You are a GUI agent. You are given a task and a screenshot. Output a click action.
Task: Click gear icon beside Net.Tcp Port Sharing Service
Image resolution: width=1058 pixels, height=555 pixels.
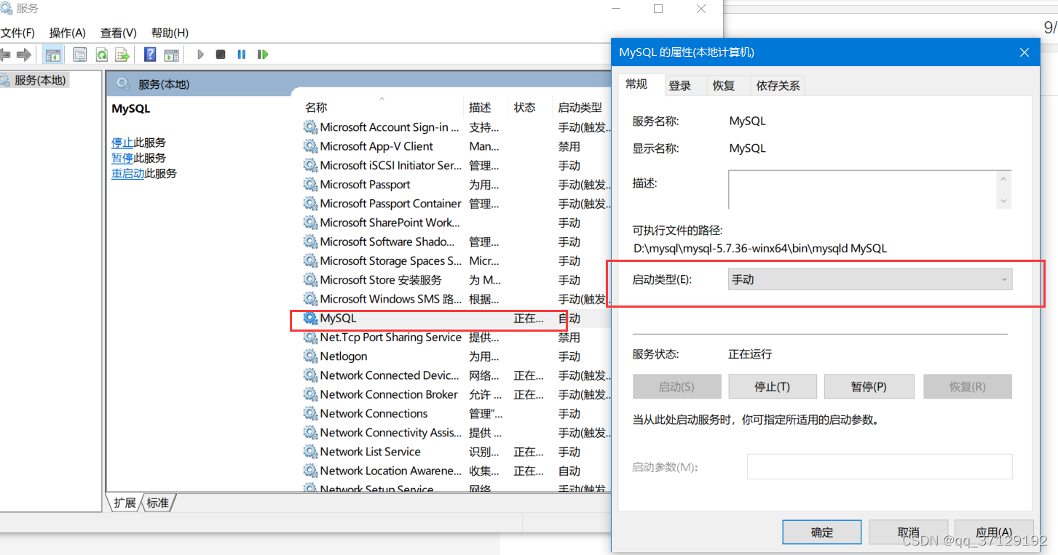(x=311, y=338)
